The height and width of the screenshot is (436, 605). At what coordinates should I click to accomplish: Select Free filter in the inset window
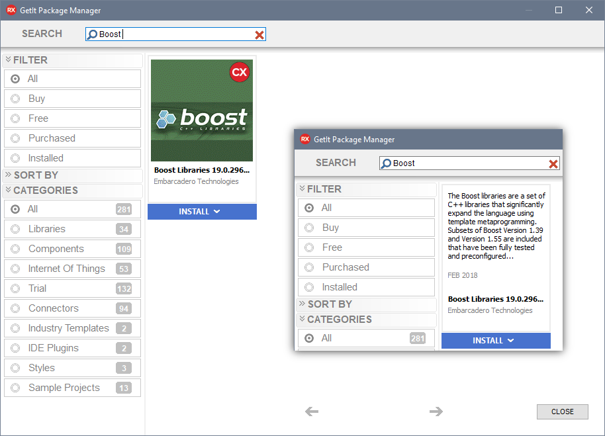pyautogui.click(x=366, y=247)
